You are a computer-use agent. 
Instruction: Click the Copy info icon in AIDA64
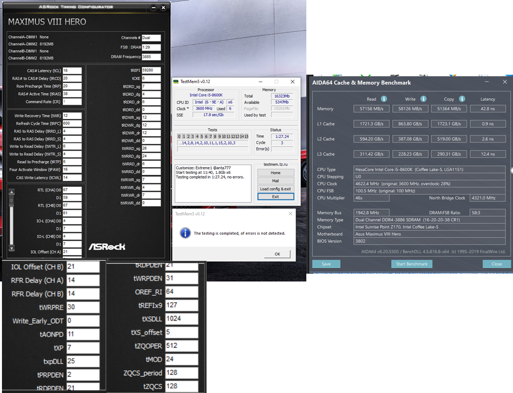coord(462,99)
